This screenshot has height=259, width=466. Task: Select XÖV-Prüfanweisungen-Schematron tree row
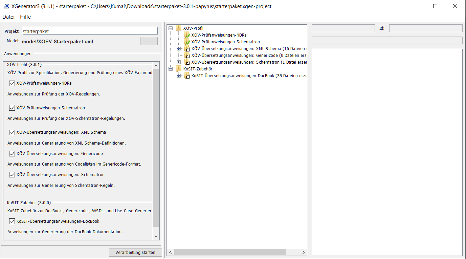click(226, 42)
